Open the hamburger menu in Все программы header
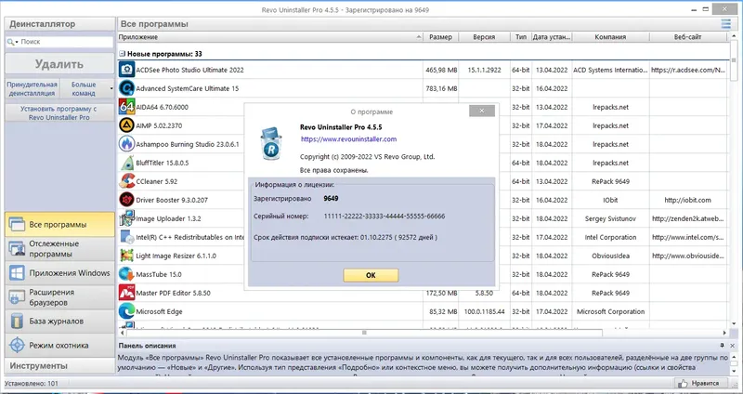The width and height of the screenshot is (743, 394). [x=725, y=24]
